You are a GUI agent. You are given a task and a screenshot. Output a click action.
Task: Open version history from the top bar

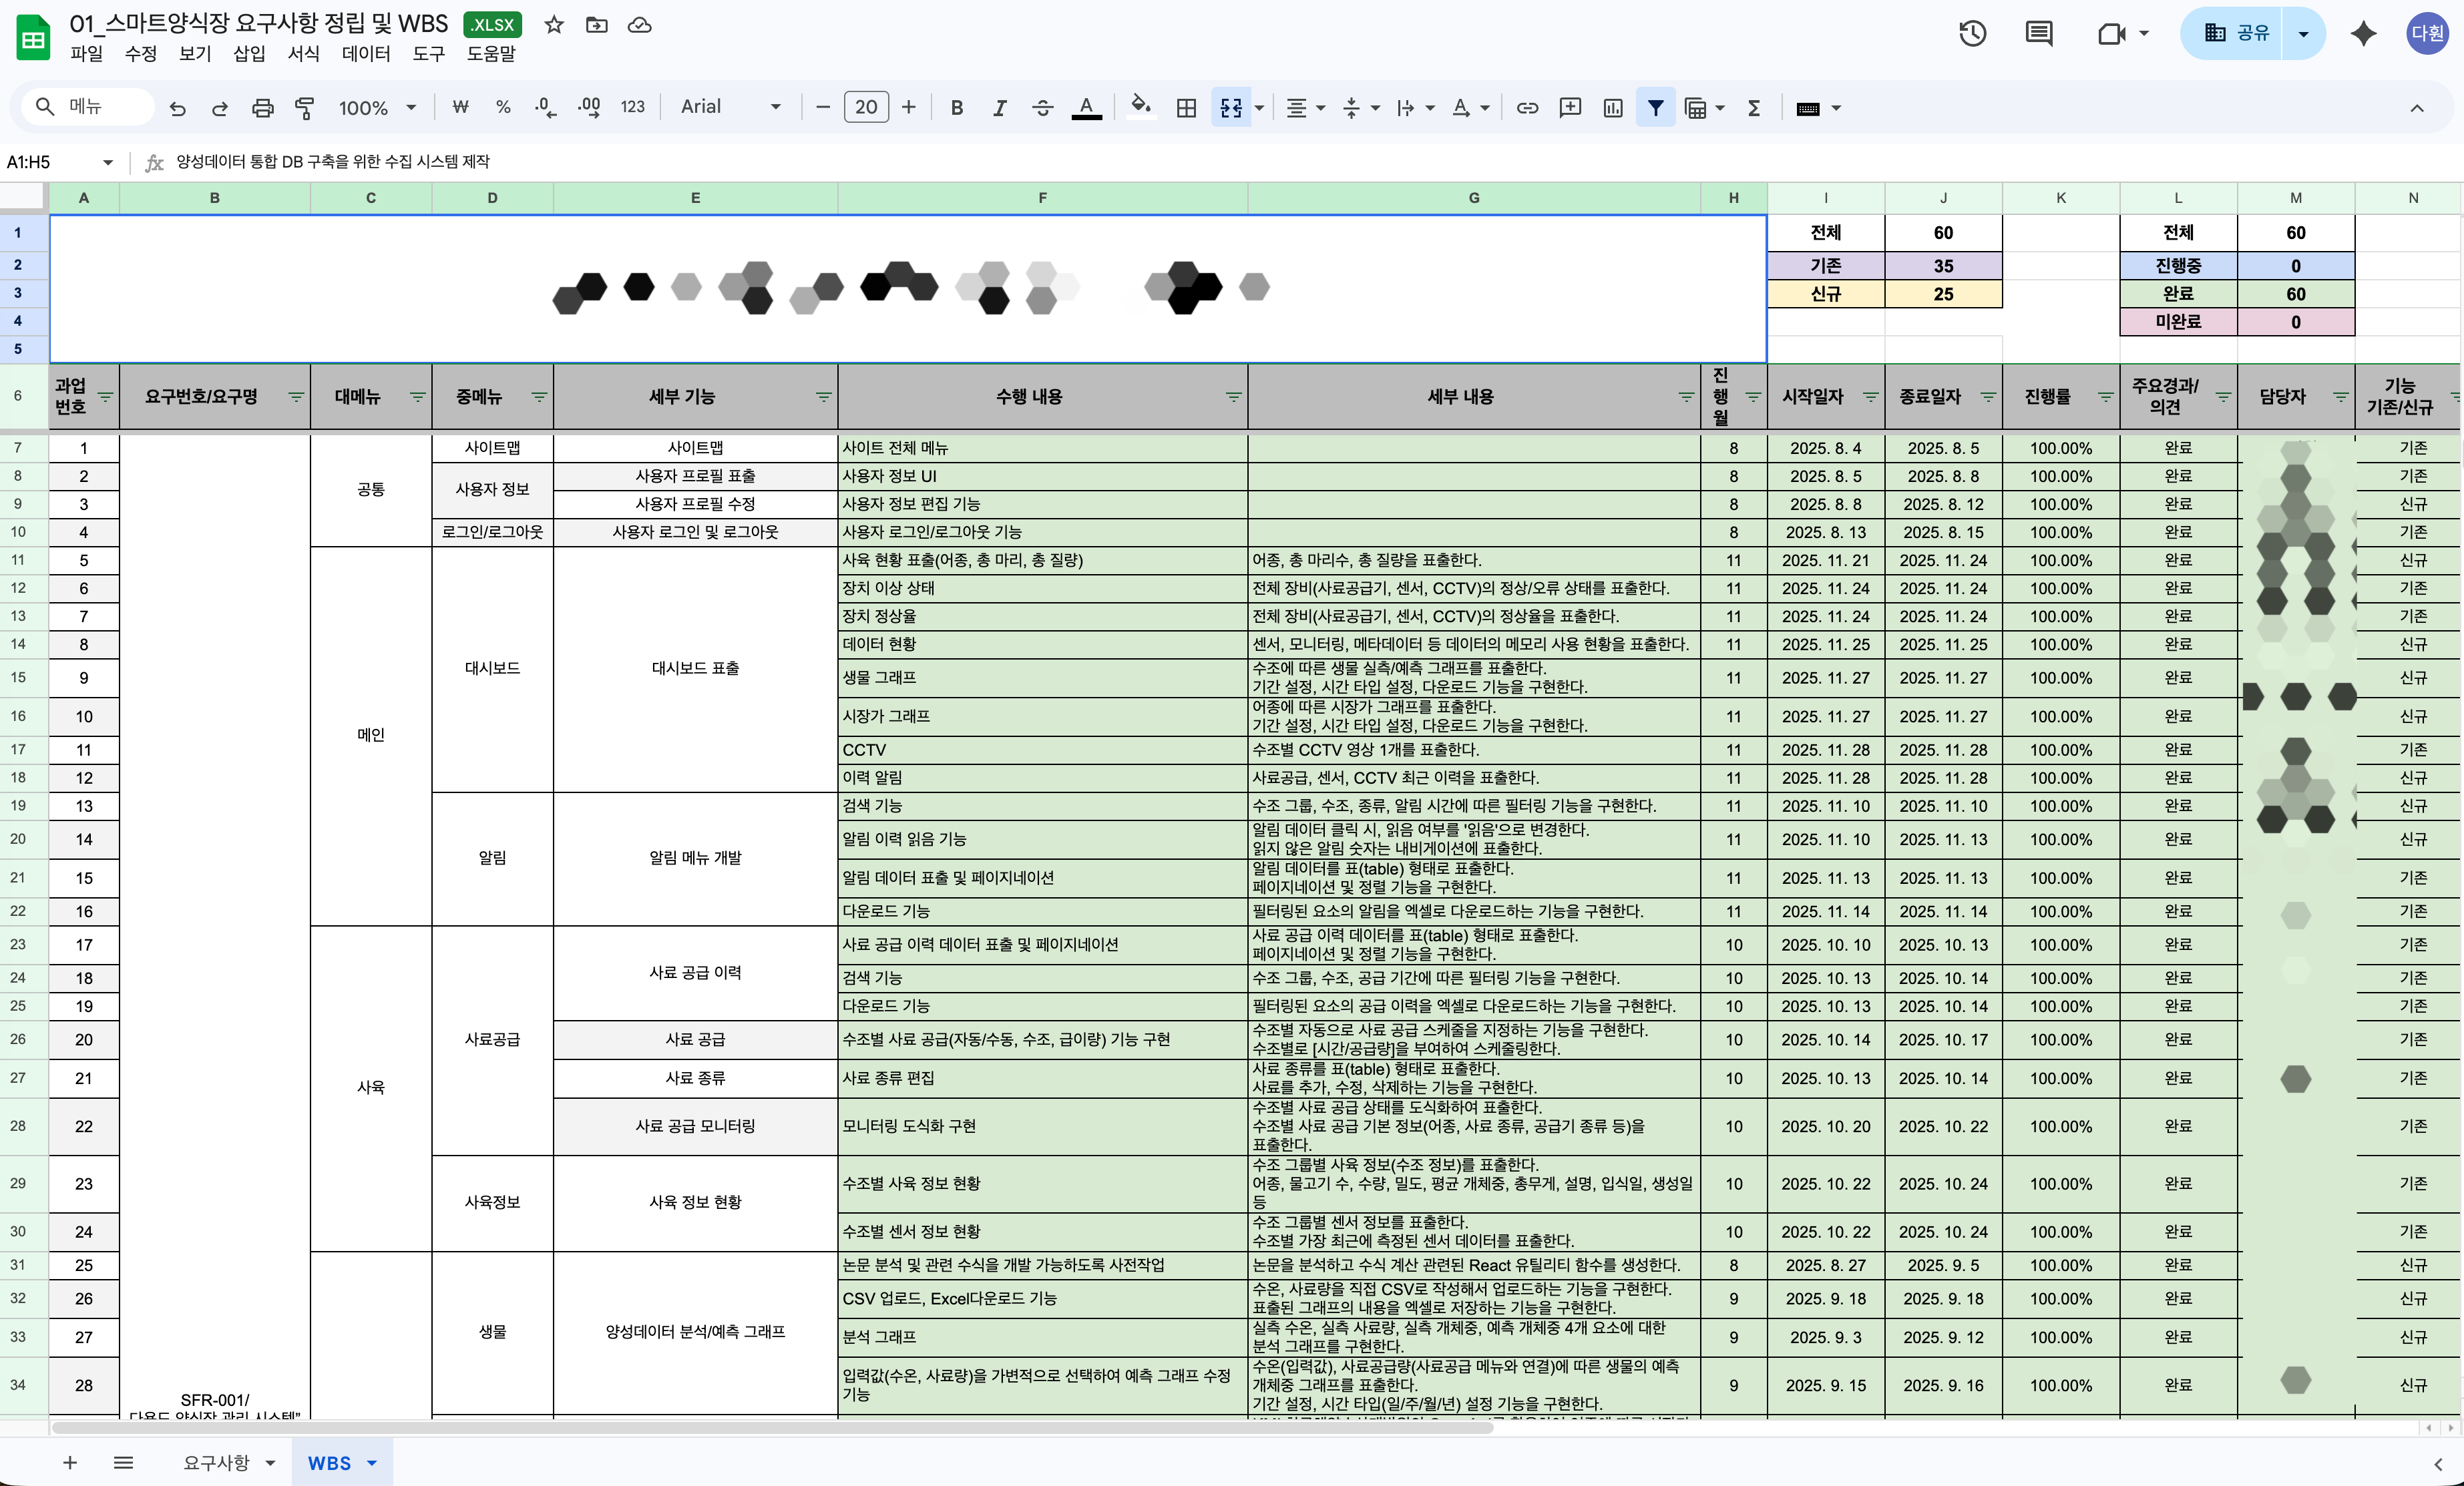(1973, 33)
